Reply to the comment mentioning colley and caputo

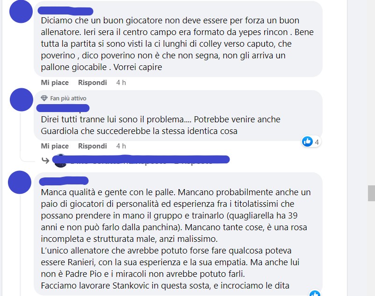pyautogui.click(x=93, y=83)
